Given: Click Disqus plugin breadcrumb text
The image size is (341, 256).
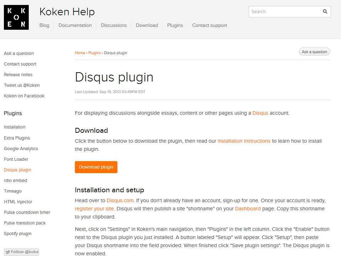Looking at the screenshot, I should tap(115, 53).
